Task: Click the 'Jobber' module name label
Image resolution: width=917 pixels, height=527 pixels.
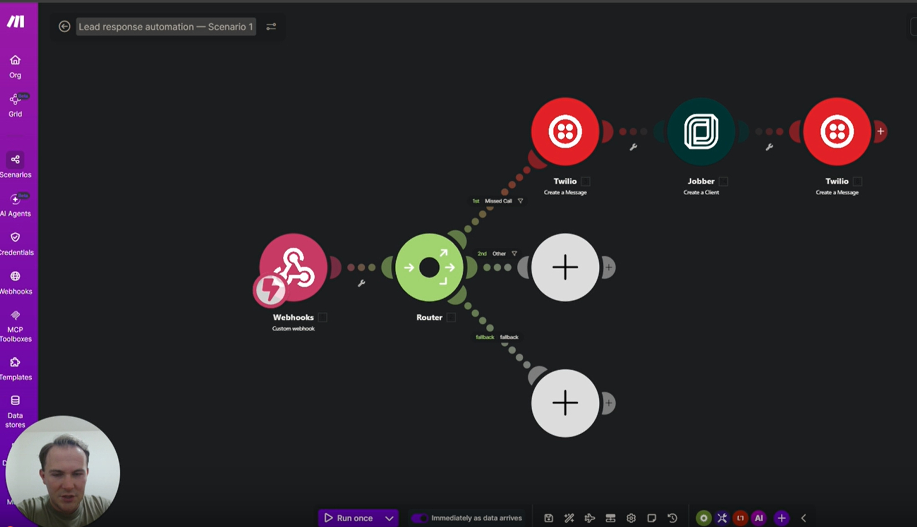Action: 701,181
